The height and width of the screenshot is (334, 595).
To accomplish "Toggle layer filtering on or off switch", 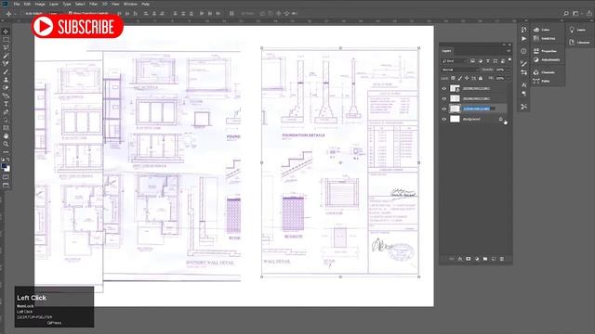I will click(509, 59).
